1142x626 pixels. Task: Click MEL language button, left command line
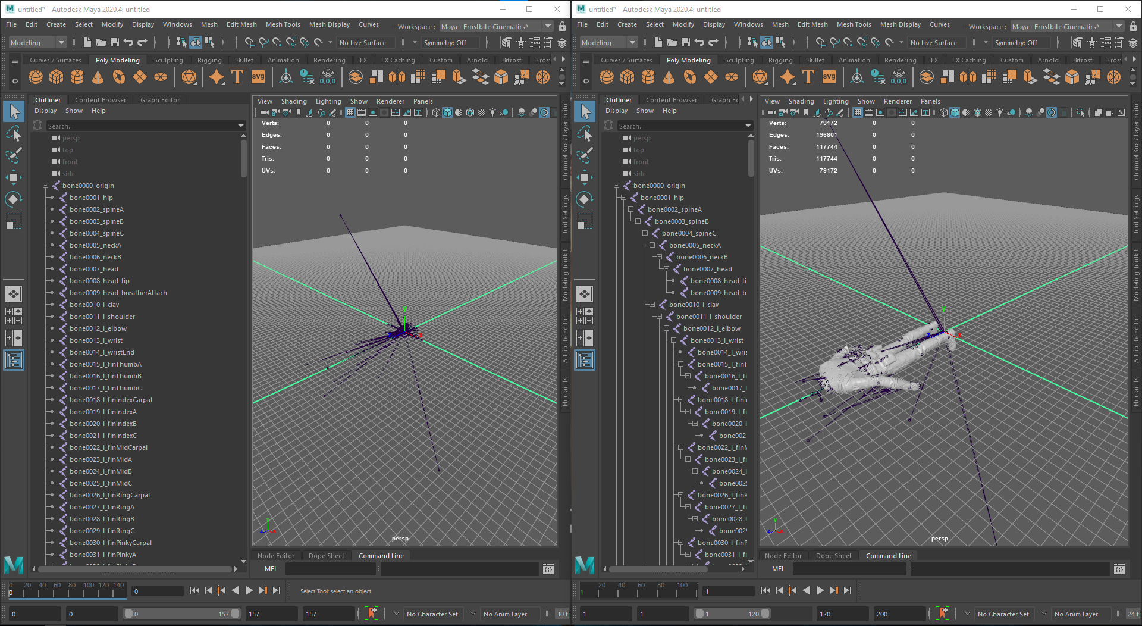(271, 569)
